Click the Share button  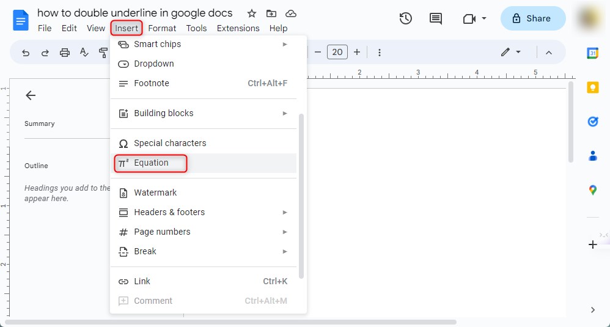(533, 18)
